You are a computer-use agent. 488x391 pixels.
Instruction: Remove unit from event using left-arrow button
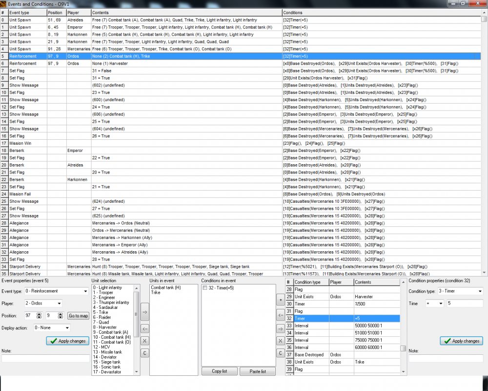145,329
